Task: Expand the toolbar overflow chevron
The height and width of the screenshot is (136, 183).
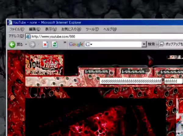Action: coord(65,42)
